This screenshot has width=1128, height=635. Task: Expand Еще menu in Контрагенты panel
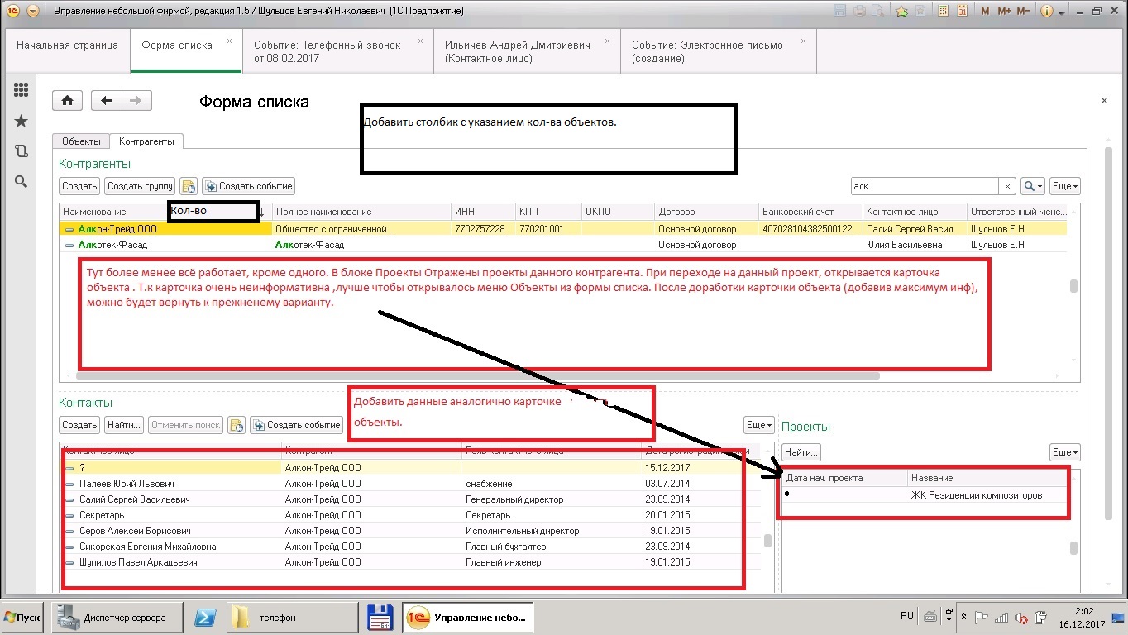pos(1065,186)
